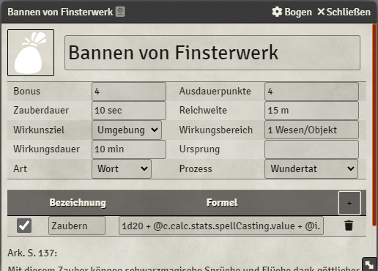The image size is (378, 271).
Task: Click the Zauberdauer label
Action: (41, 110)
